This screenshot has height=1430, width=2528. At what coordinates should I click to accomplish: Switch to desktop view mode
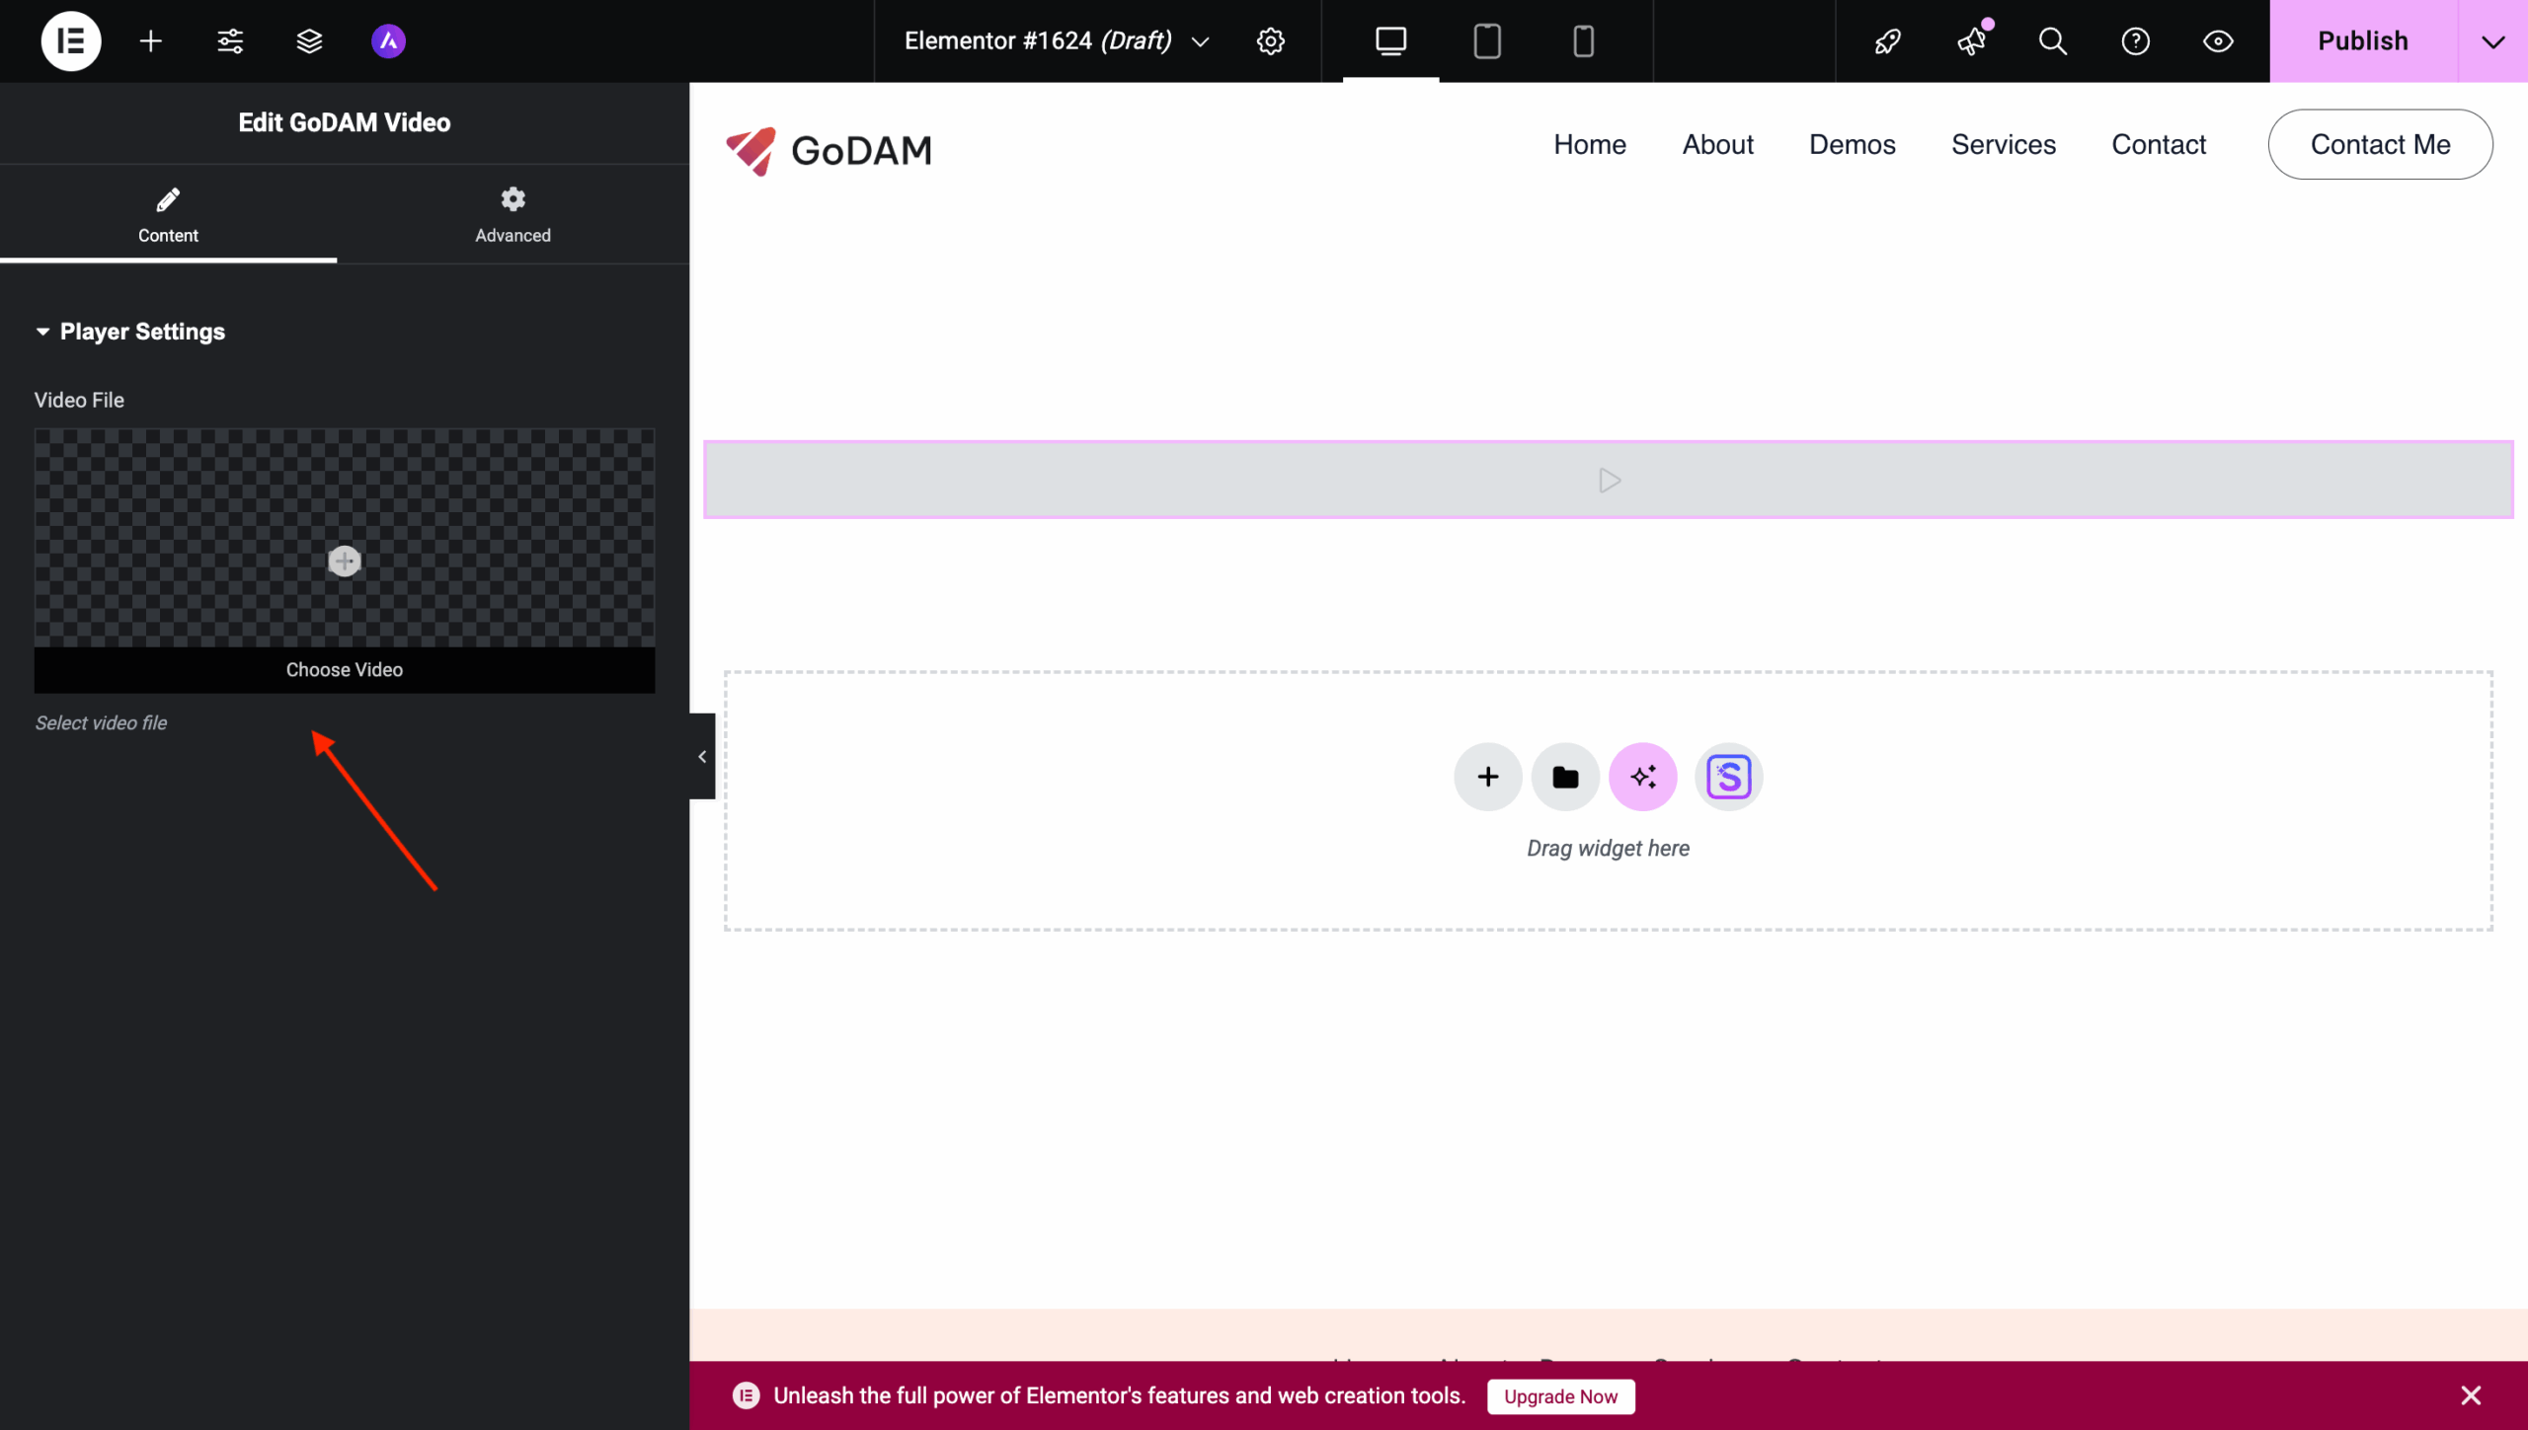pos(1391,41)
